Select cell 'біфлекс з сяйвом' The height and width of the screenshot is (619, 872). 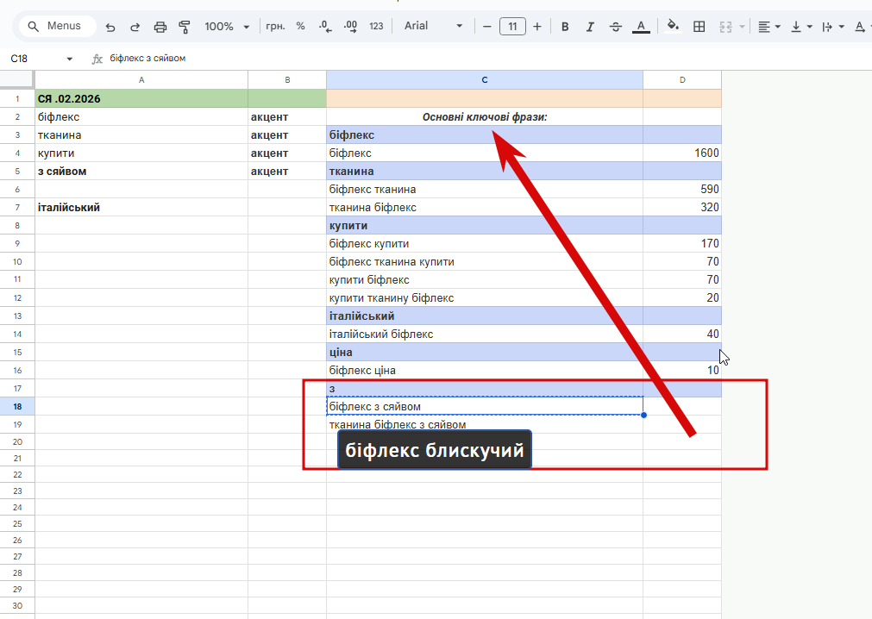[x=485, y=406]
